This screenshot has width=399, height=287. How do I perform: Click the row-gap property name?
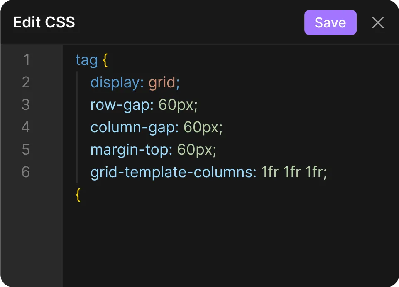[120, 105]
